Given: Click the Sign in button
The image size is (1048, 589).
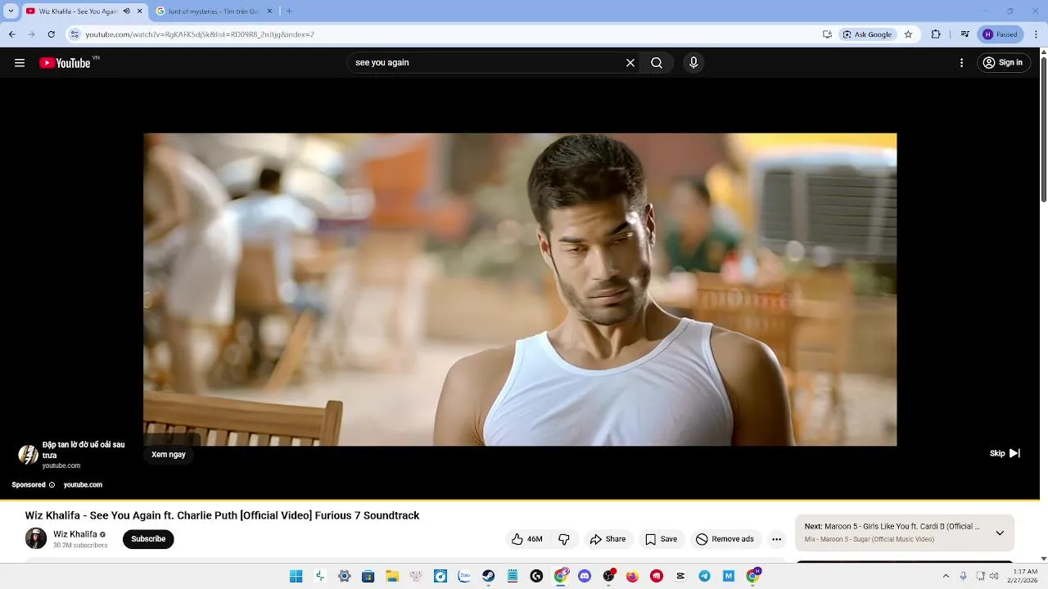Looking at the screenshot, I should [1004, 63].
